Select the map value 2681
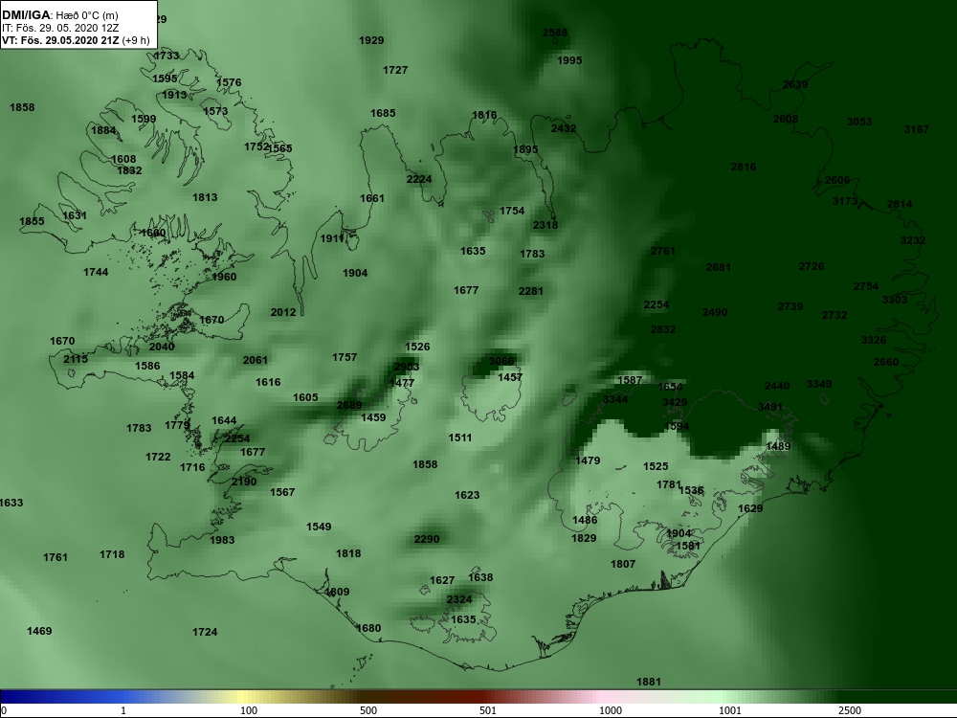Screen dimensions: 957x718 tap(719, 267)
